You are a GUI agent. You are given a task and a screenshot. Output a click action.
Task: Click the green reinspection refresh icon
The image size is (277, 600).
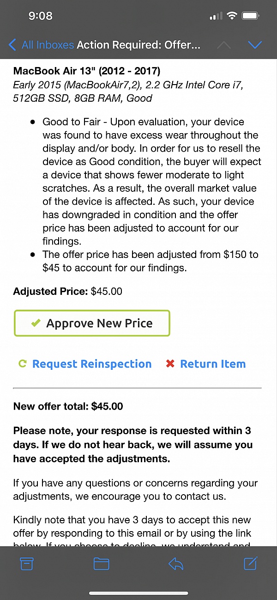[x=22, y=364]
